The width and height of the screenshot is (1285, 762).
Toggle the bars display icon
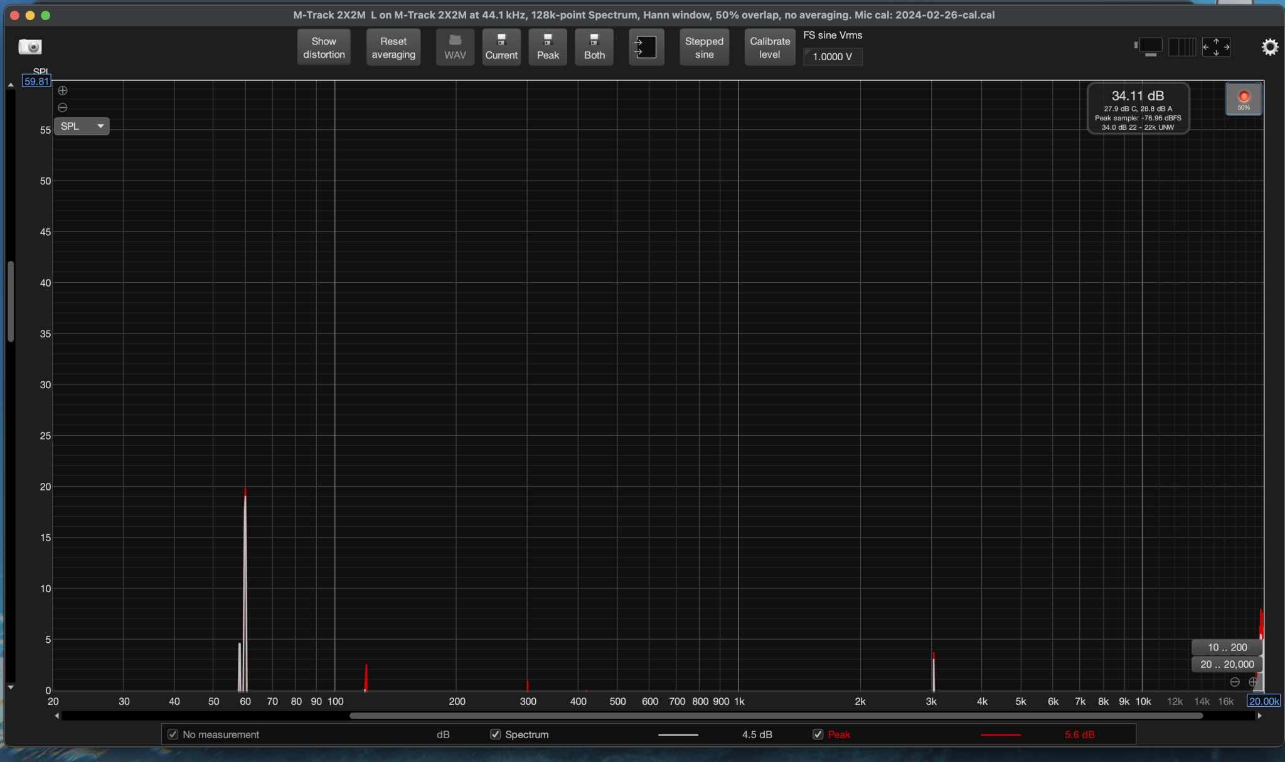pos(1182,47)
